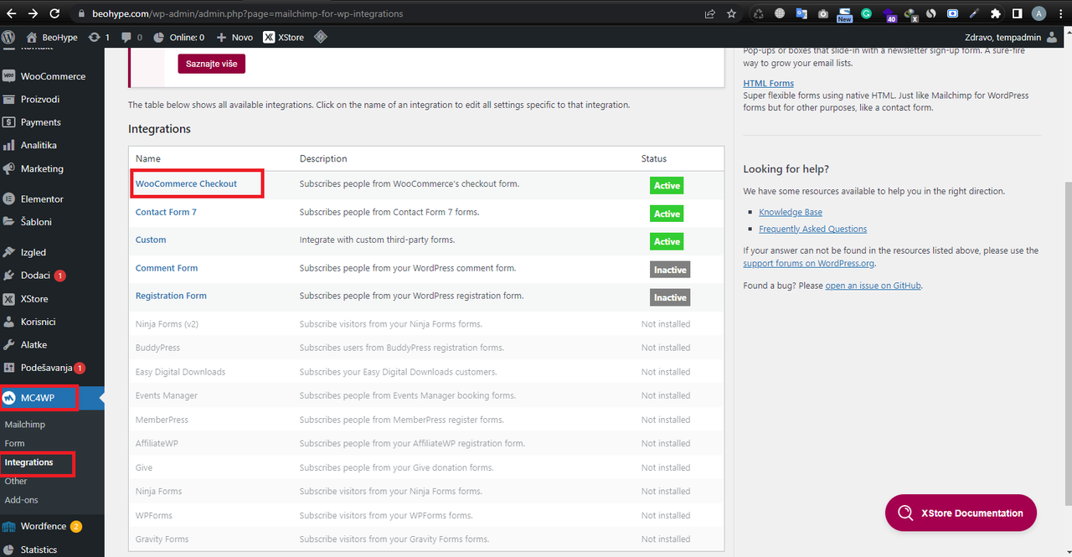Open the Comment Form integration
The width and height of the screenshot is (1072, 557).
point(167,268)
